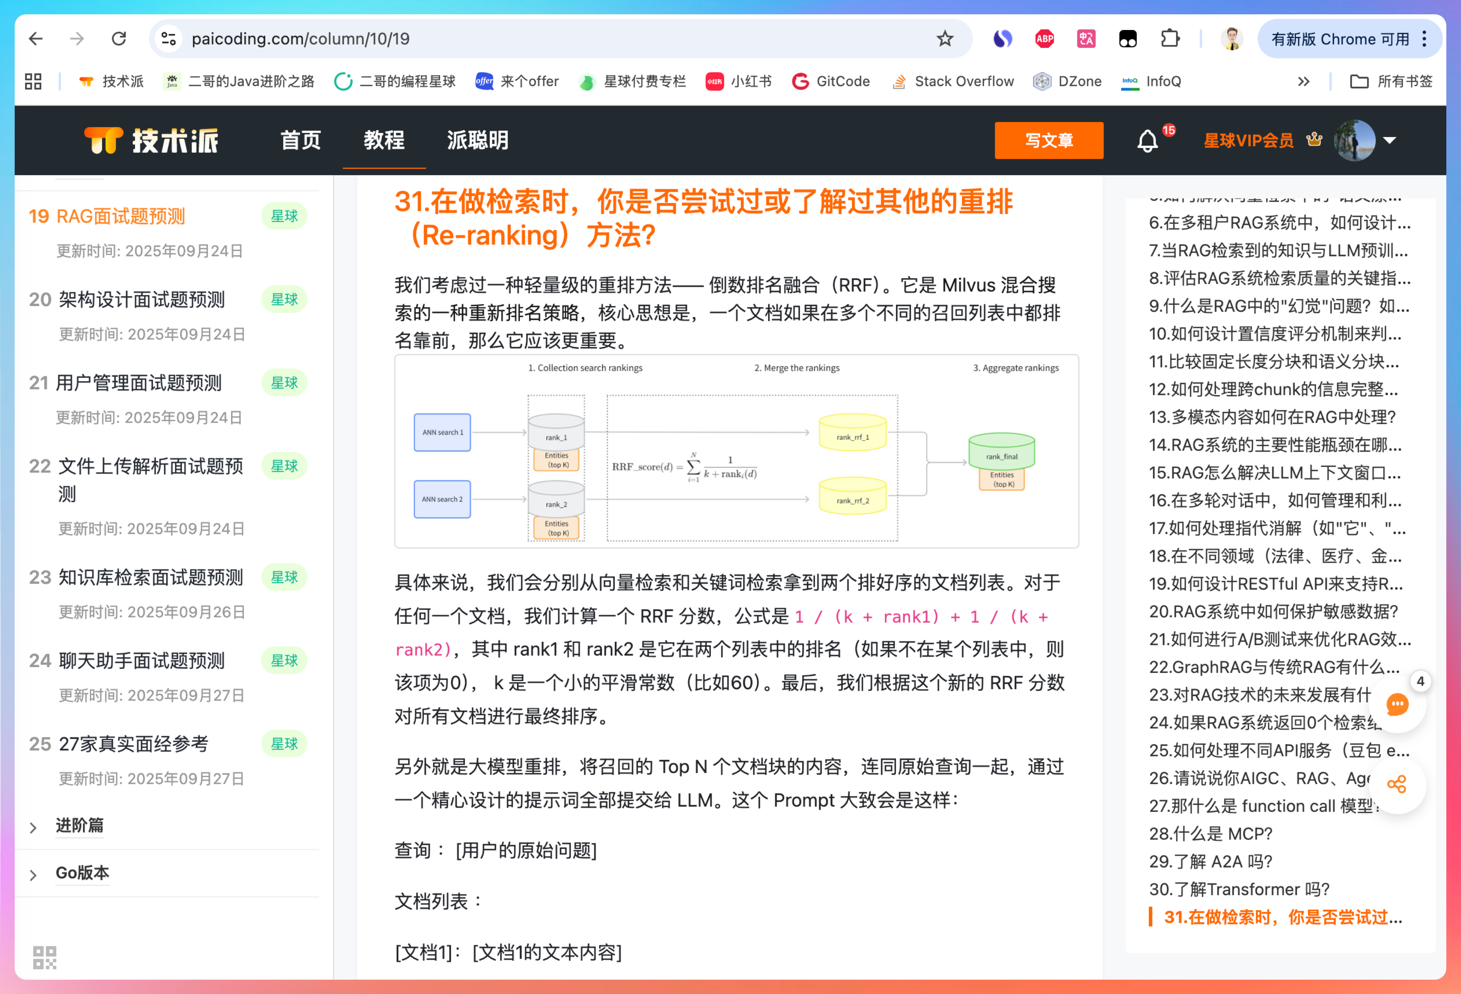Open the translate extension icon
This screenshot has height=994, width=1461.
pos(1086,38)
